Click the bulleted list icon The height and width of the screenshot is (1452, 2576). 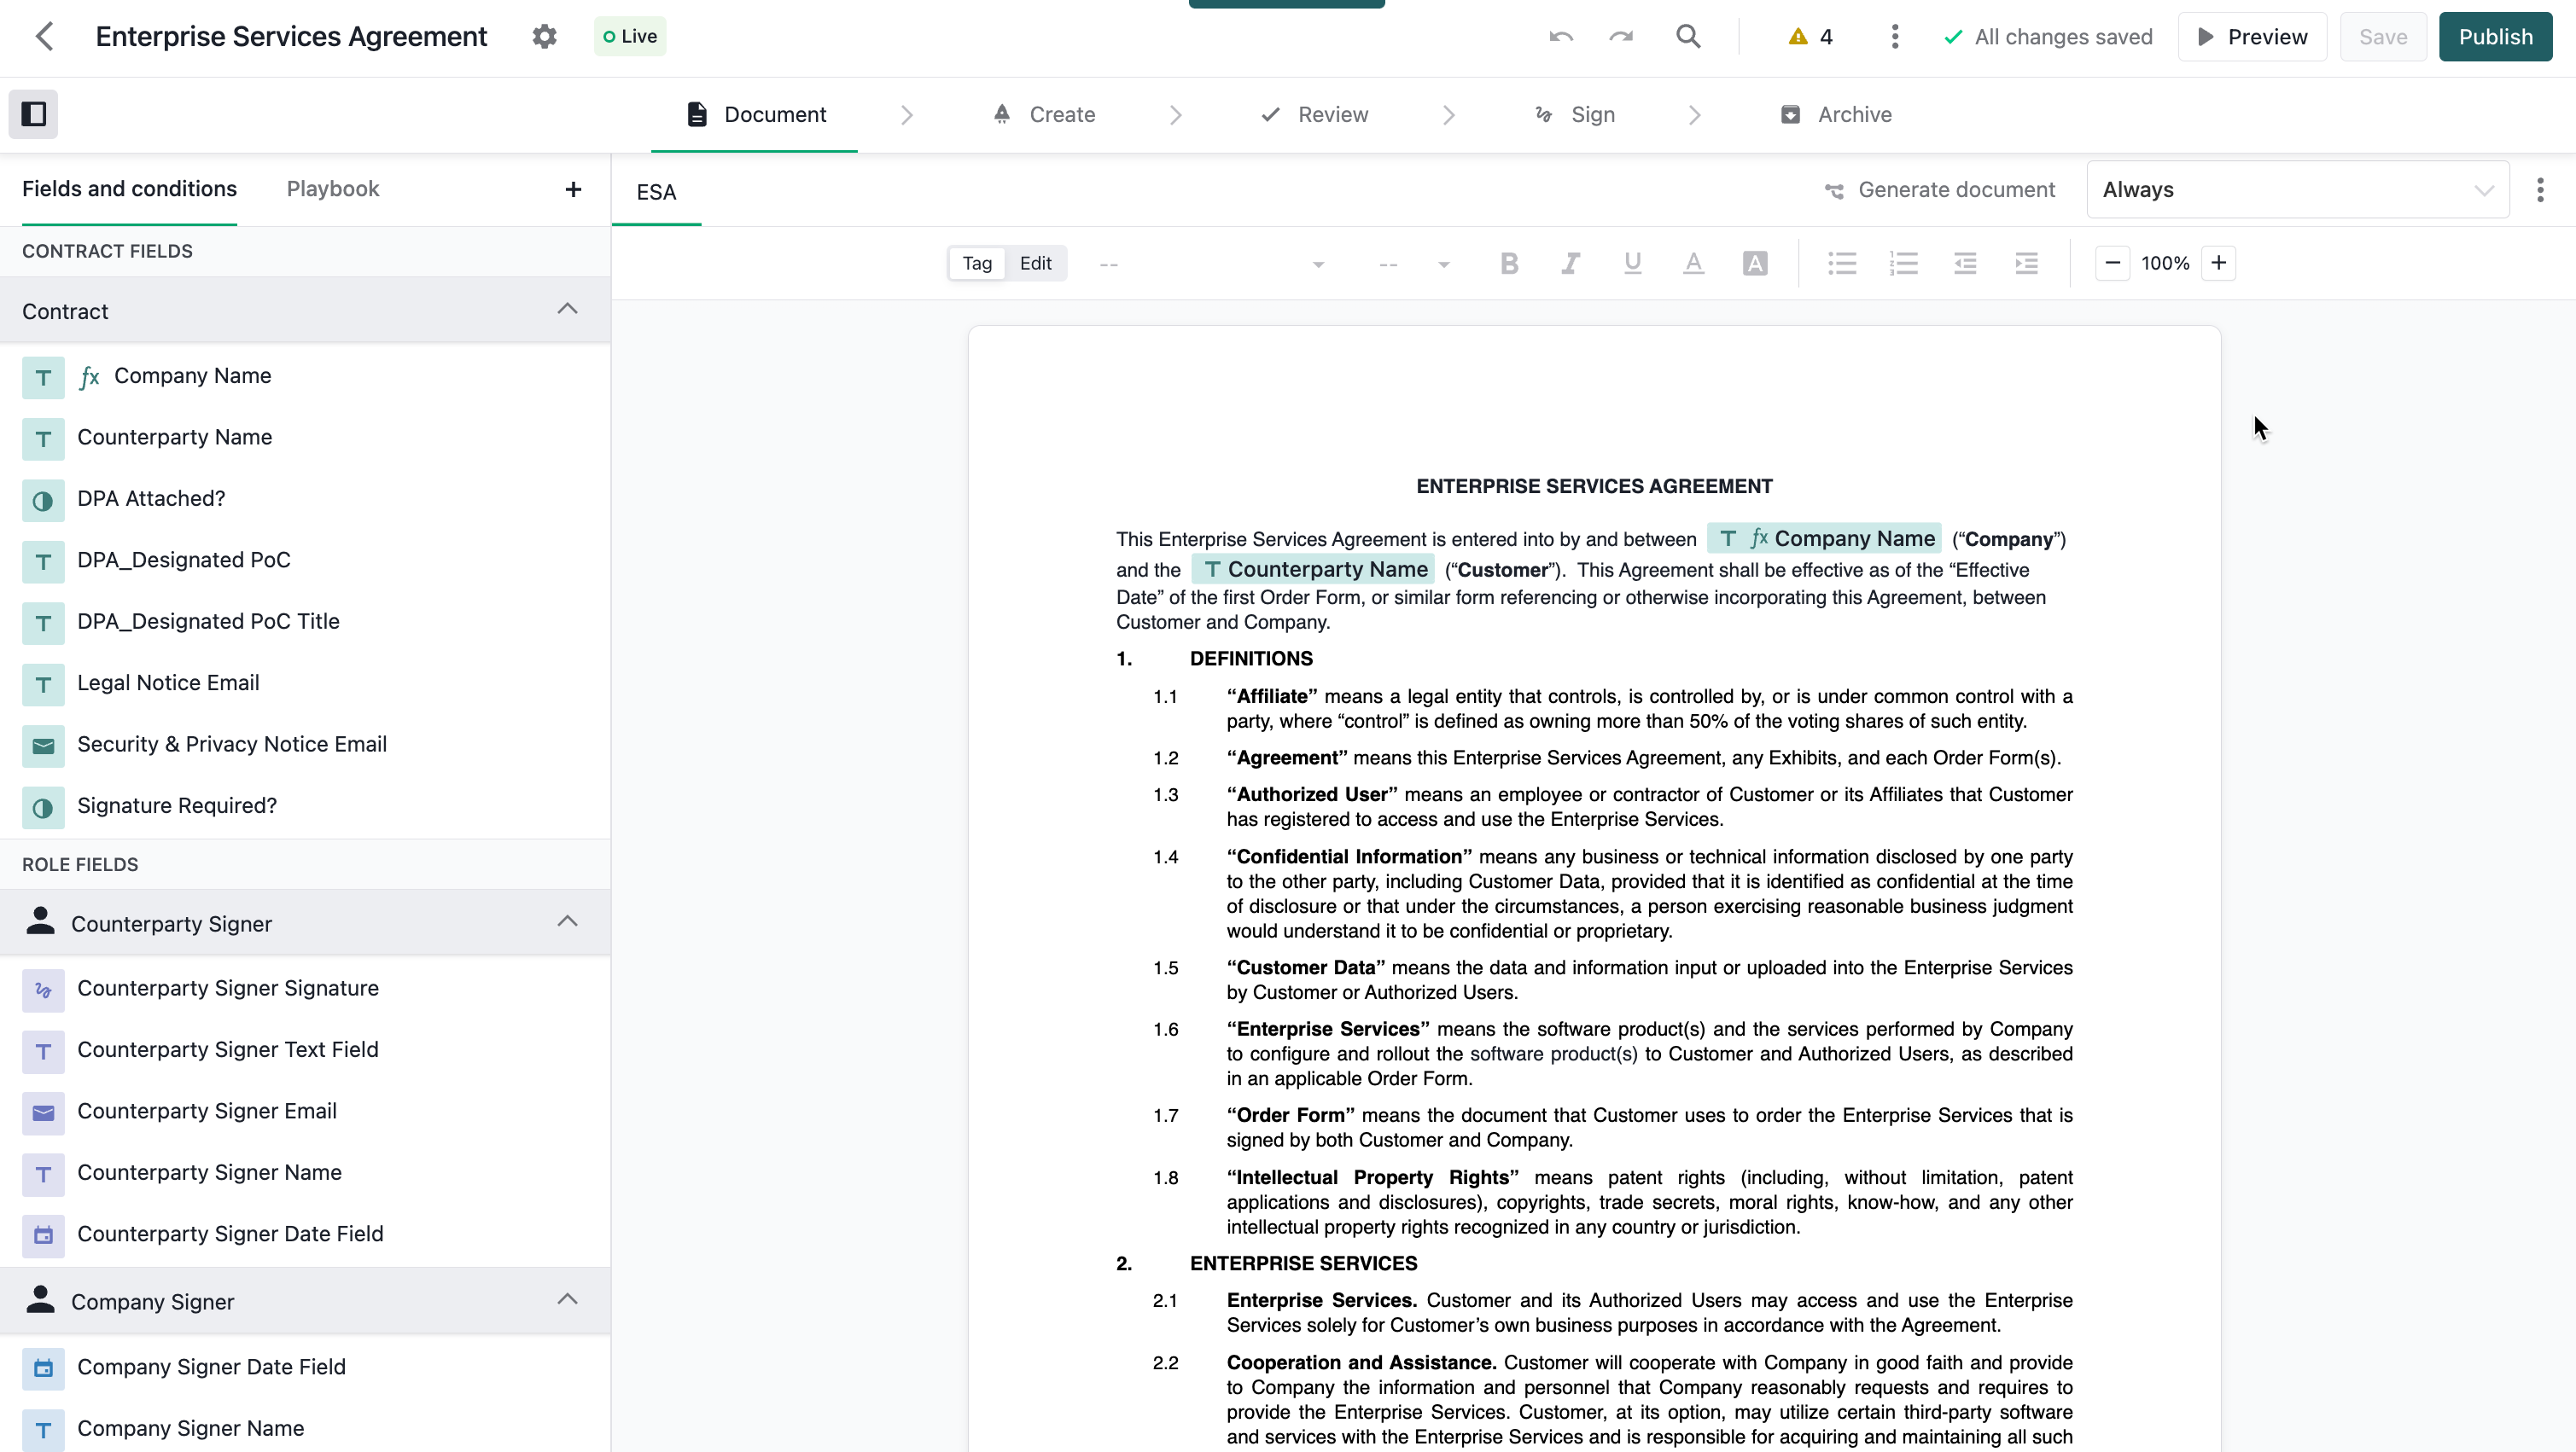1842,264
